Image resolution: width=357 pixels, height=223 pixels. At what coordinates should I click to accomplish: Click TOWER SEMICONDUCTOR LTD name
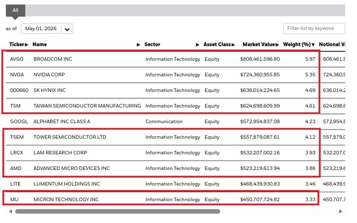tap(70, 137)
